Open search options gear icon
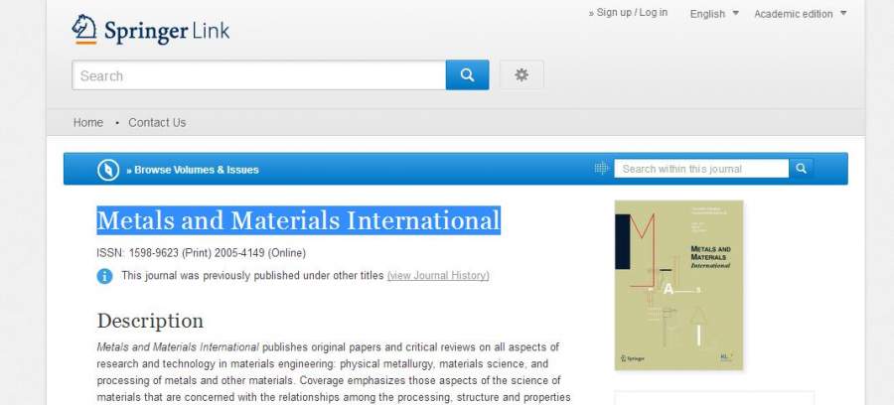This screenshot has width=894, height=405. (521, 75)
